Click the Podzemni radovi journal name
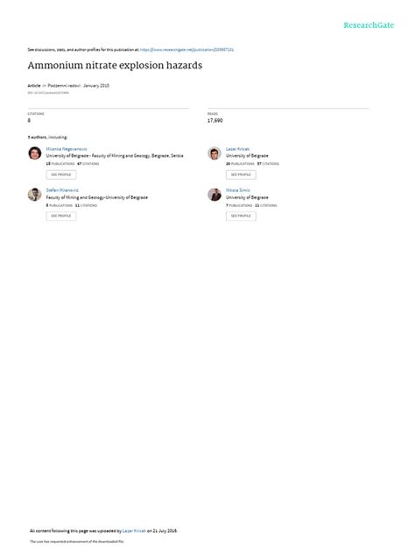 point(64,86)
